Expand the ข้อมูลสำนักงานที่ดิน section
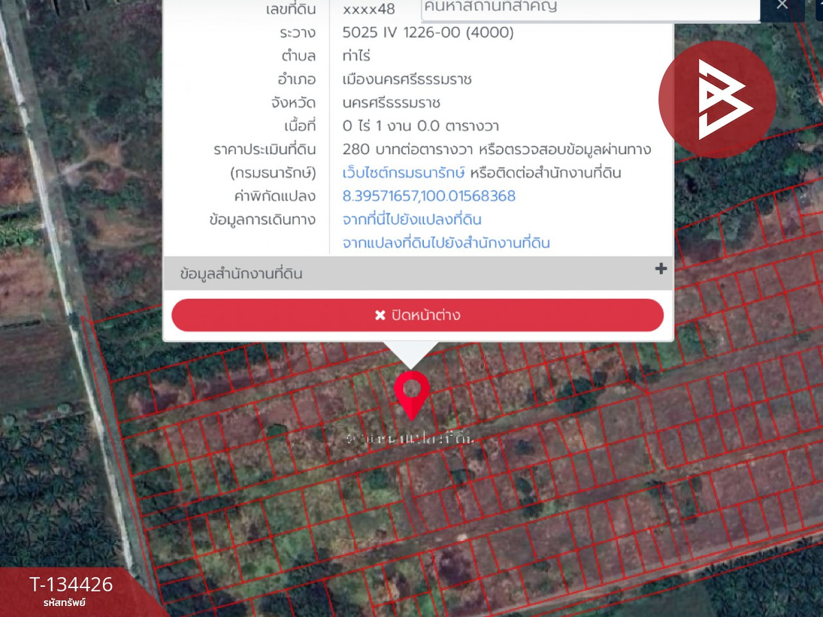Viewport: 823px width, 617px height. coord(418,274)
